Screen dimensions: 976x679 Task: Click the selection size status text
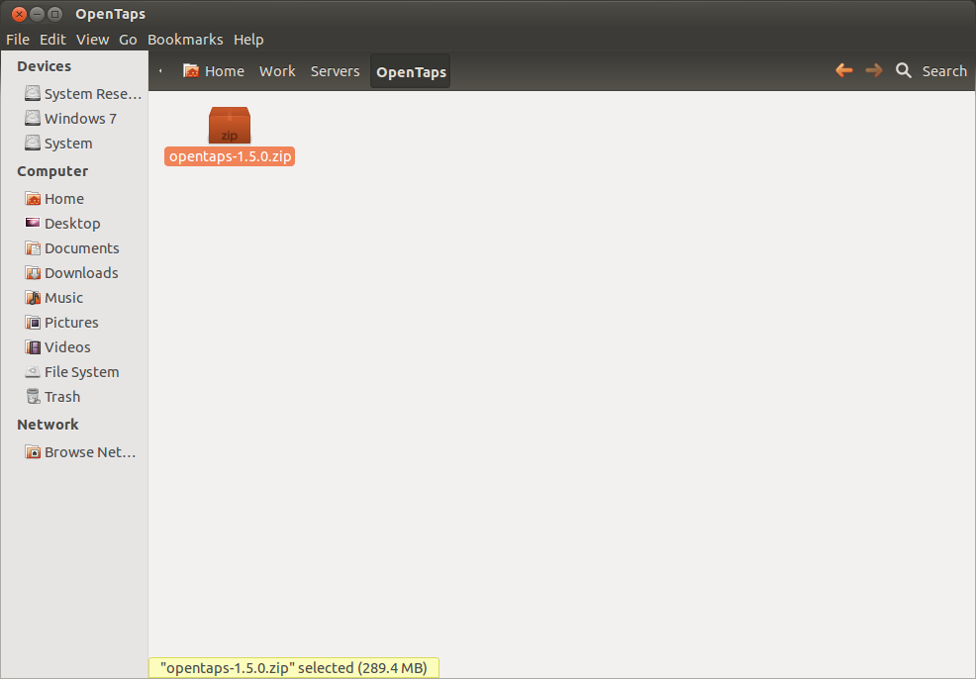(x=294, y=667)
